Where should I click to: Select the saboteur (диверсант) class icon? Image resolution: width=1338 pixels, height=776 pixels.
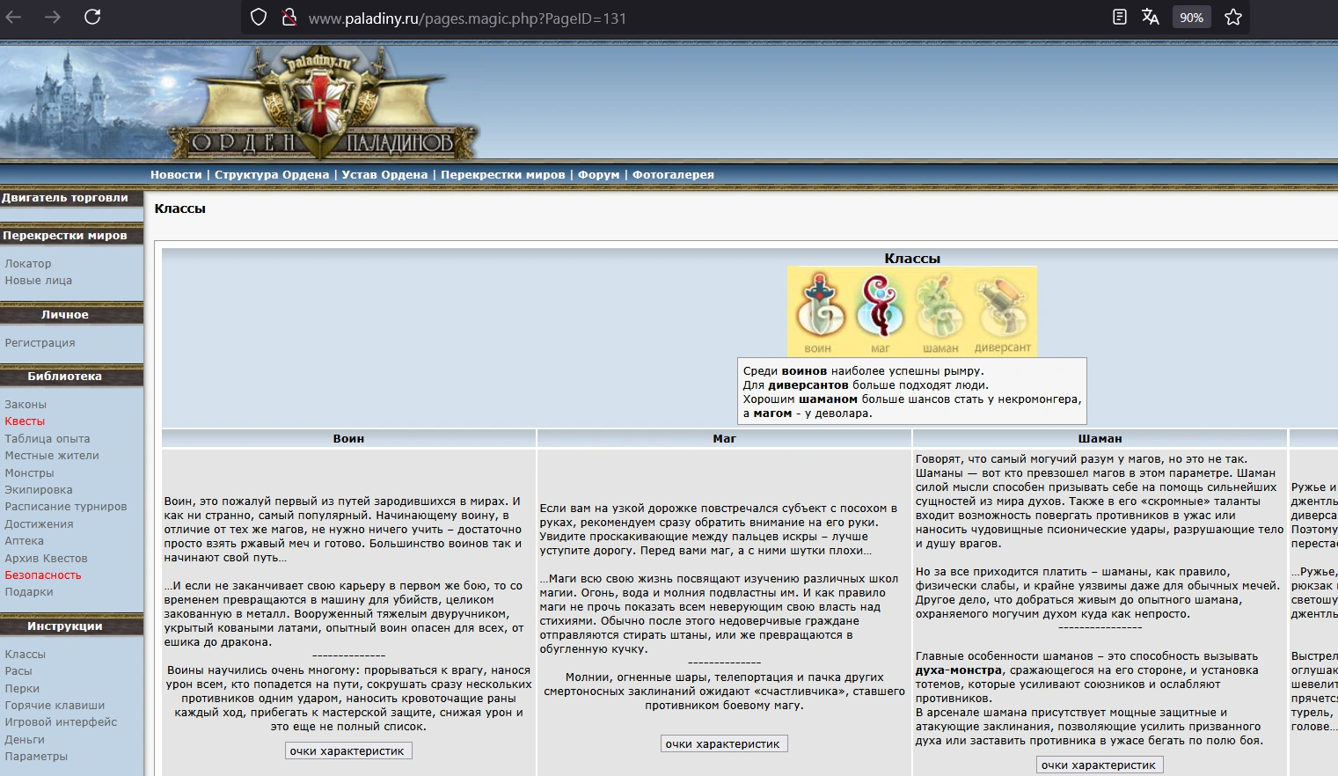coord(1002,313)
